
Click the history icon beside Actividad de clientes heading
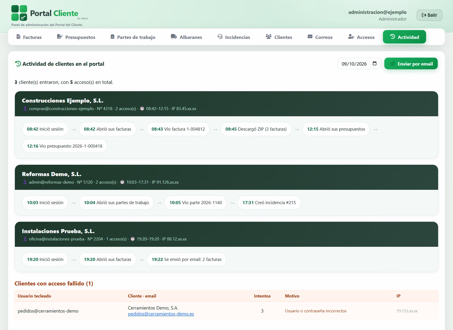[18, 64]
